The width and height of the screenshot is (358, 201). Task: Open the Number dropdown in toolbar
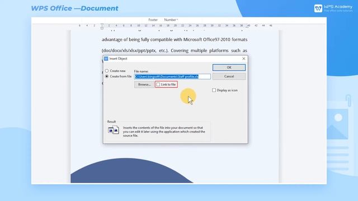pyautogui.click(x=171, y=20)
